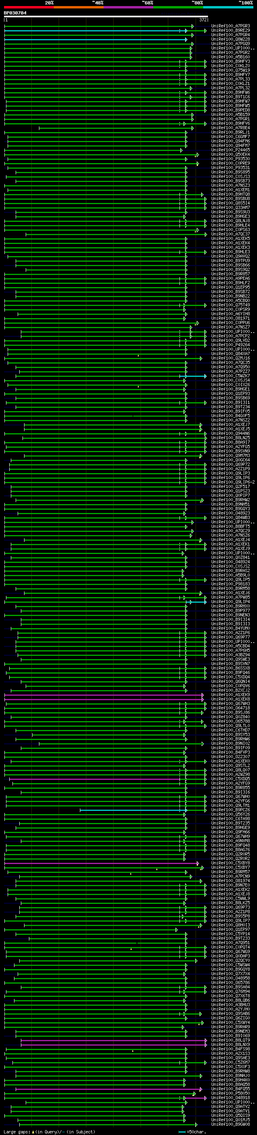Select the UniRef100_C0KLZ1 label

pos(230,84)
